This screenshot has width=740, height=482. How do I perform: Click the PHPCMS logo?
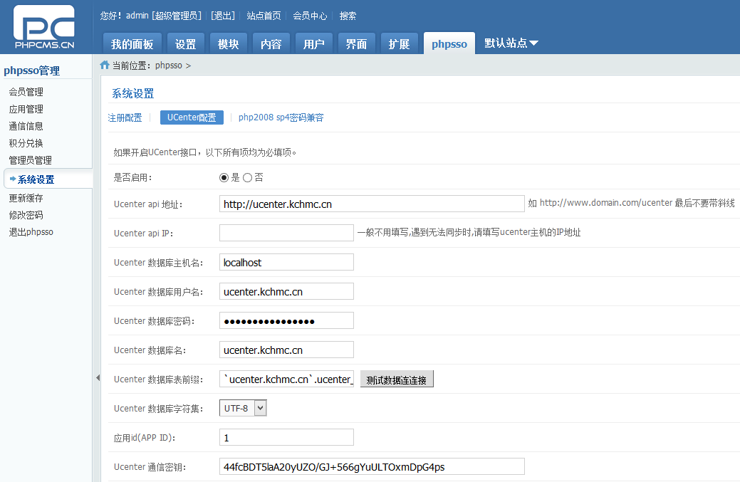pos(43,27)
